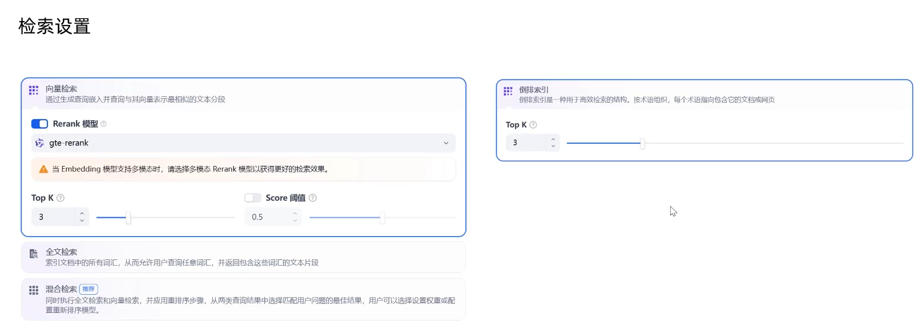Image resolution: width=922 pixels, height=329 pixels.
Task: Click the multimodal Rerank warning message text
Action: [x=191, y=169]
